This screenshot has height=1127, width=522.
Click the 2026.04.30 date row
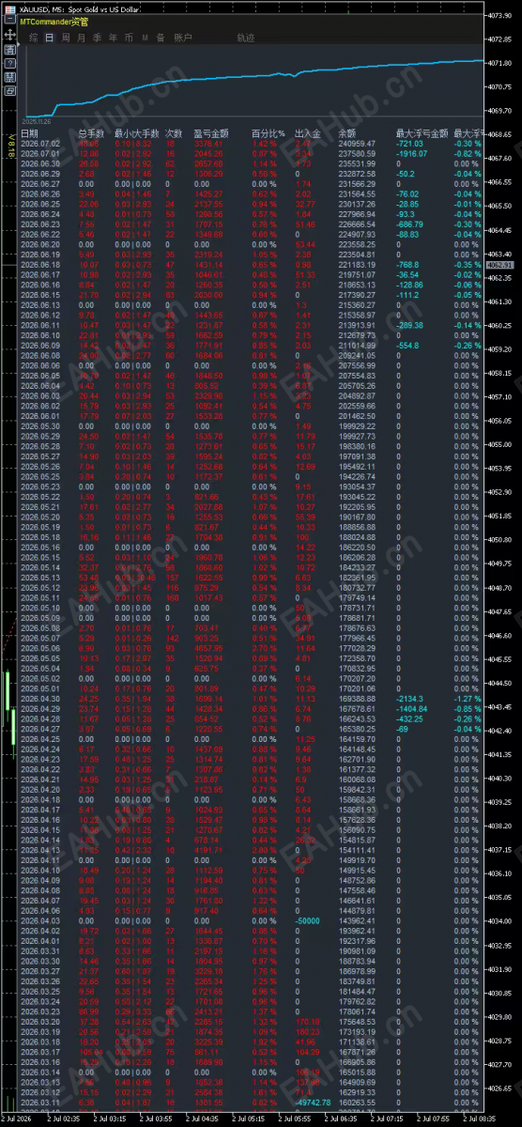(40, 699)
